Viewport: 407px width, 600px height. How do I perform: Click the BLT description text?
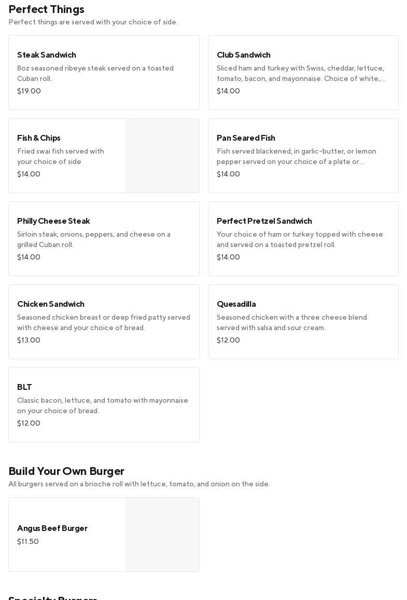coord(103,405)
